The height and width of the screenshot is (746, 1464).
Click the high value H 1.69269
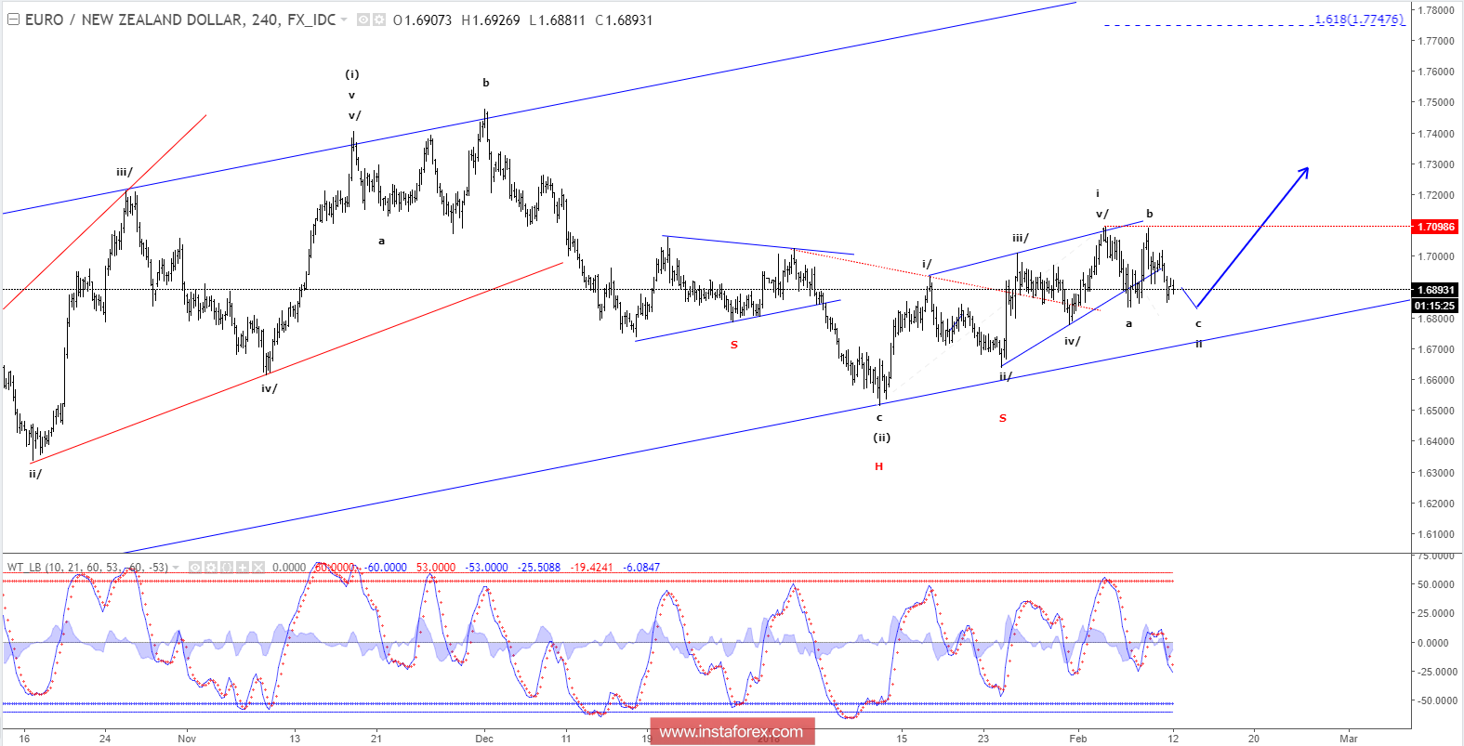pyautogui.click(x=491, y=20)
